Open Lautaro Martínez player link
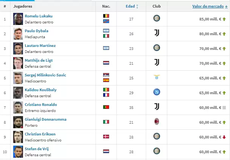 (40, 45)
